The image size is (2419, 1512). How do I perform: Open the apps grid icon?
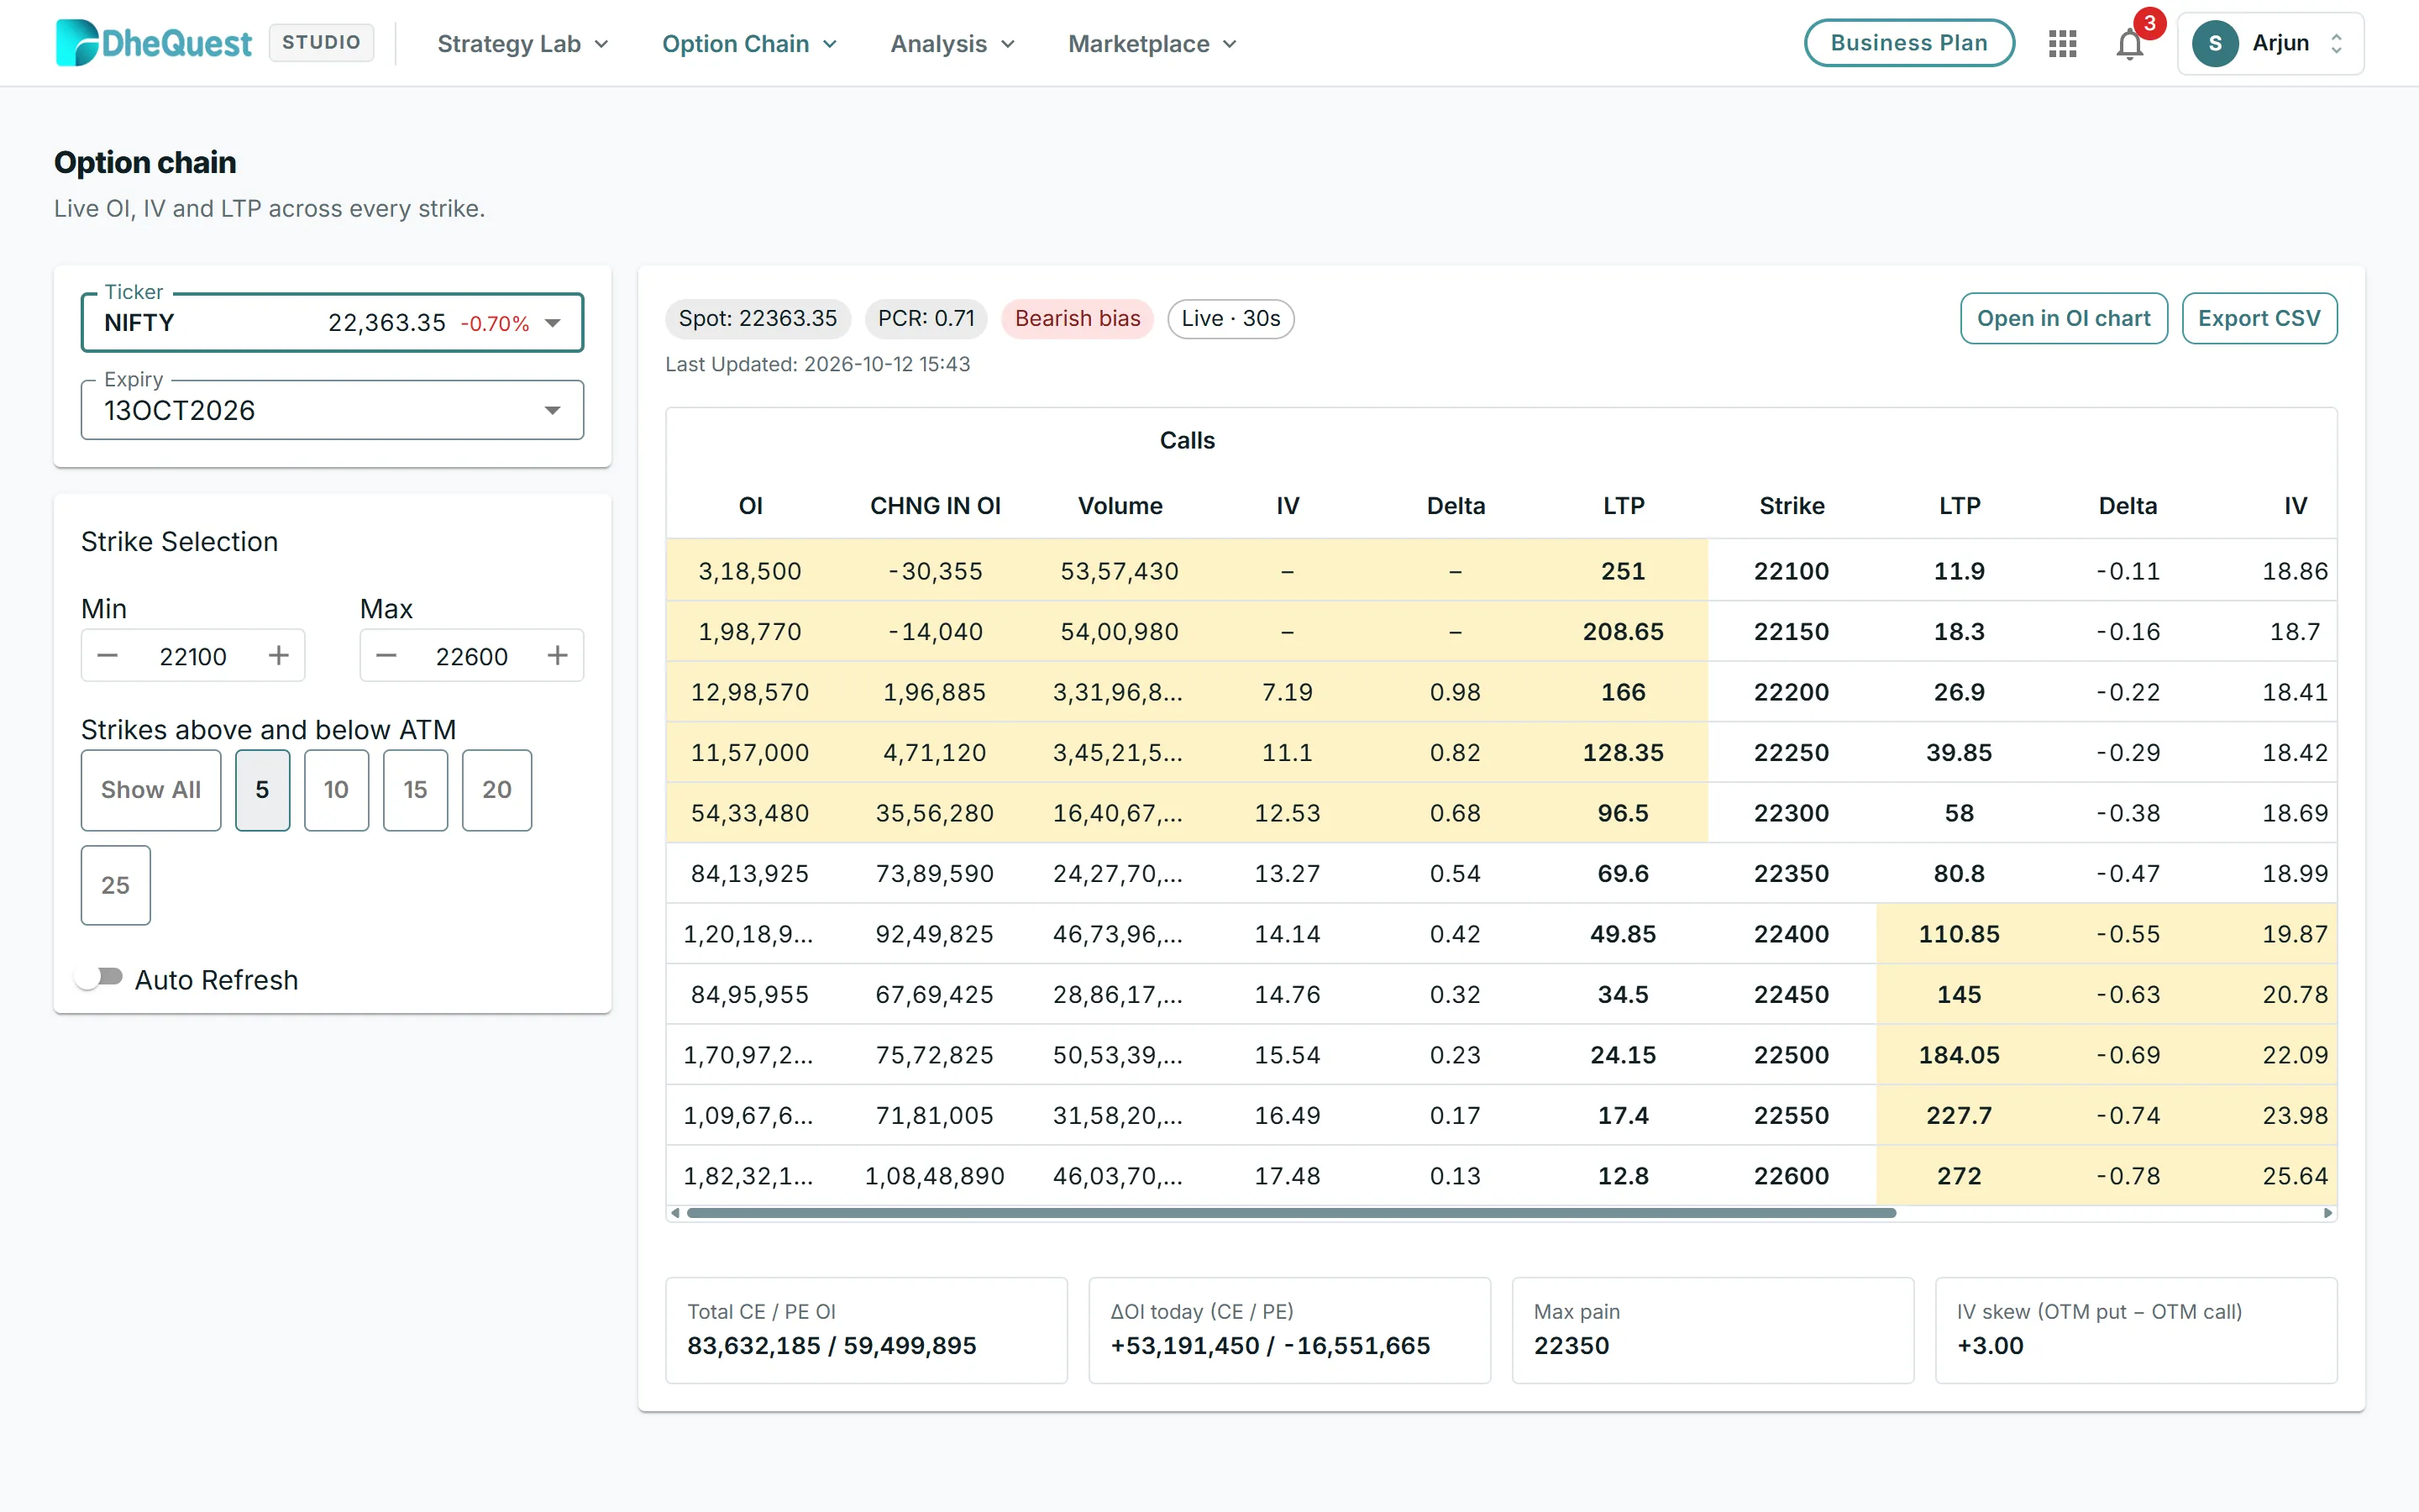tap(2062, 44)
